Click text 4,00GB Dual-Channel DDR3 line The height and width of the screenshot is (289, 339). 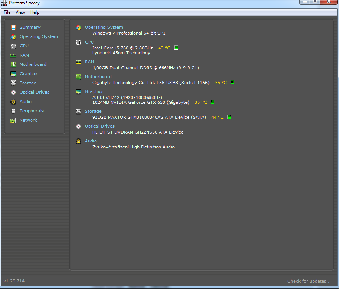146,68
